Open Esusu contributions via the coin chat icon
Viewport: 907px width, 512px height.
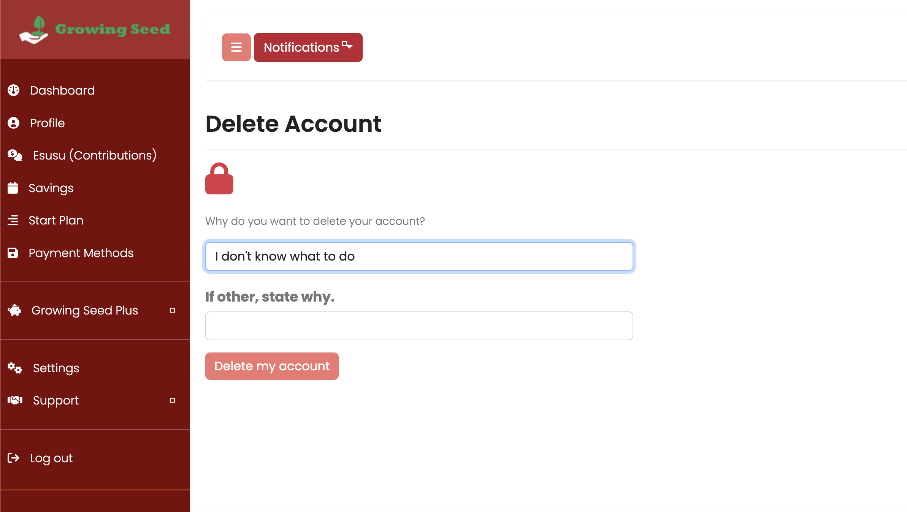click(14, 155)
